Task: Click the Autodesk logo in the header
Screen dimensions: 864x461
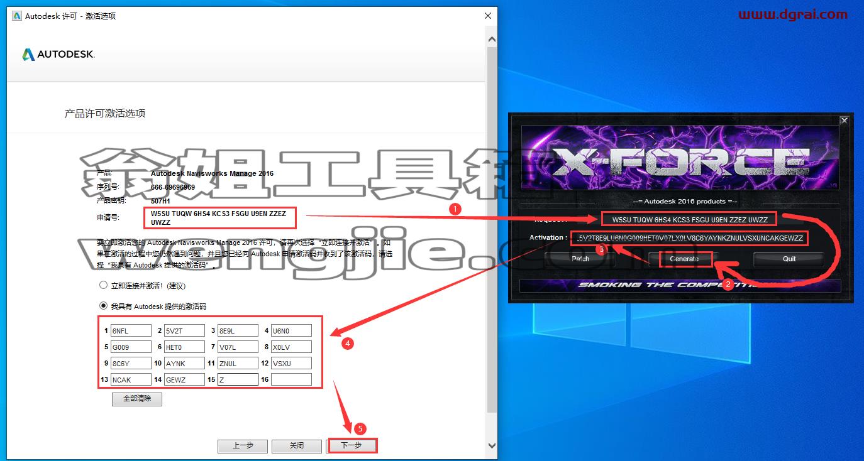Action: click(58, 55)
